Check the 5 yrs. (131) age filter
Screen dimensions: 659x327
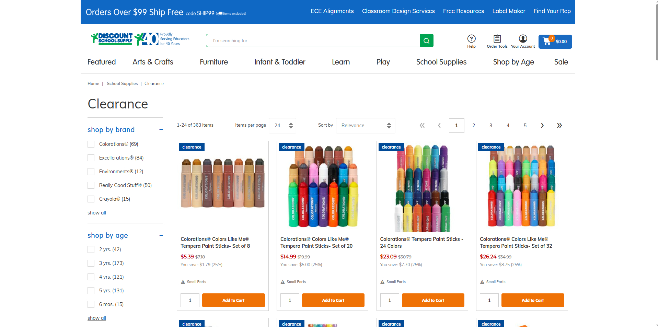[91, 291]
